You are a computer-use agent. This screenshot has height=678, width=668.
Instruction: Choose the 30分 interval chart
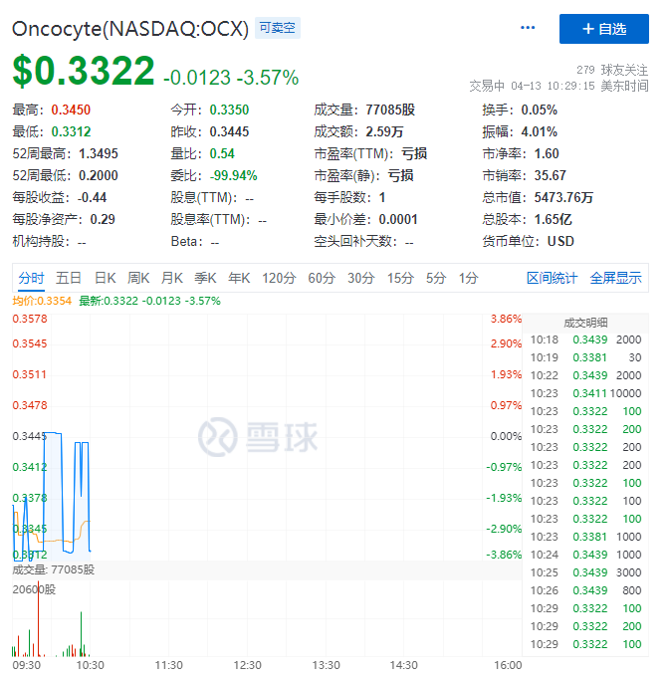tap(360, 278)
